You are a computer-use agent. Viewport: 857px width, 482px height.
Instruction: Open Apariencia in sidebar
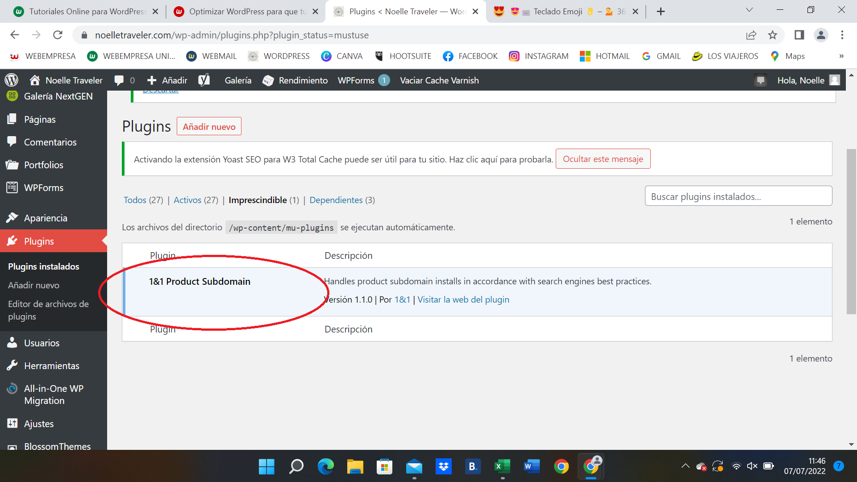click(54, 218)
